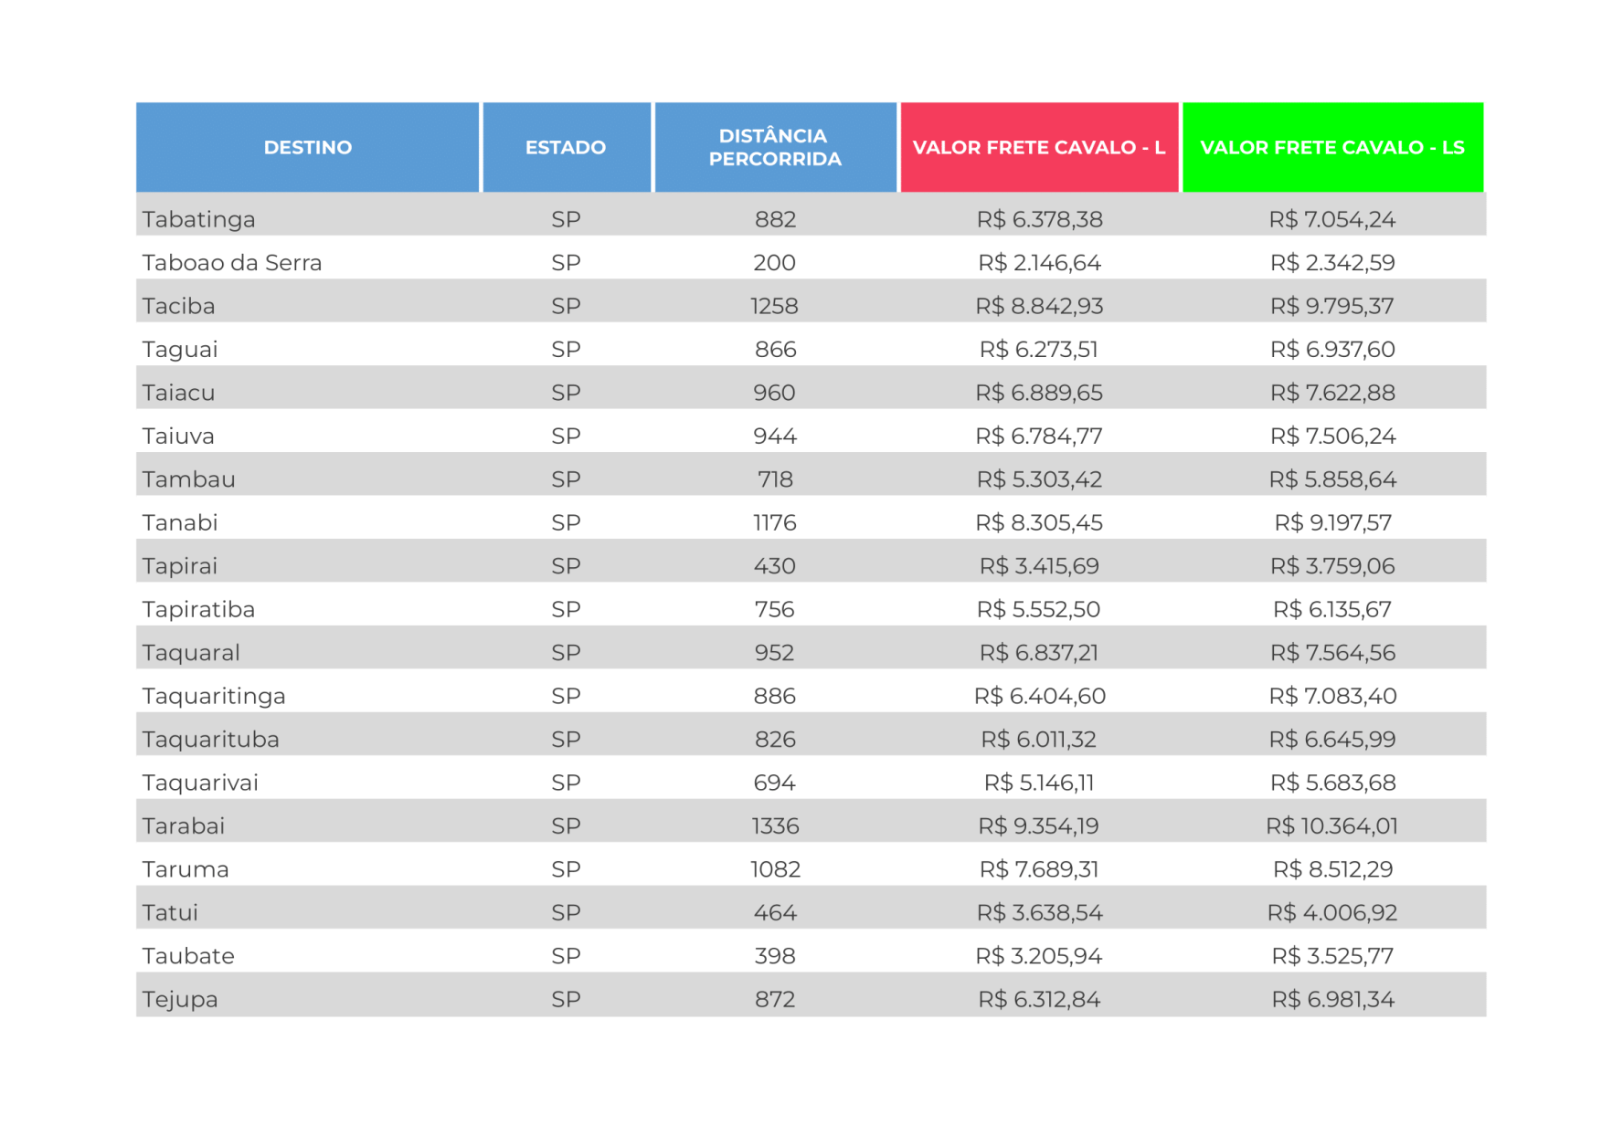Click the R$ 4.006,92 Tatui value

1331,913
